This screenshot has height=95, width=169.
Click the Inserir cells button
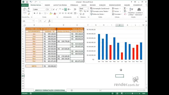point(116,8)
